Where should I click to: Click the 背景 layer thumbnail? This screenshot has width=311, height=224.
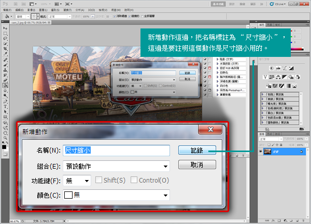tap(267, 152)
